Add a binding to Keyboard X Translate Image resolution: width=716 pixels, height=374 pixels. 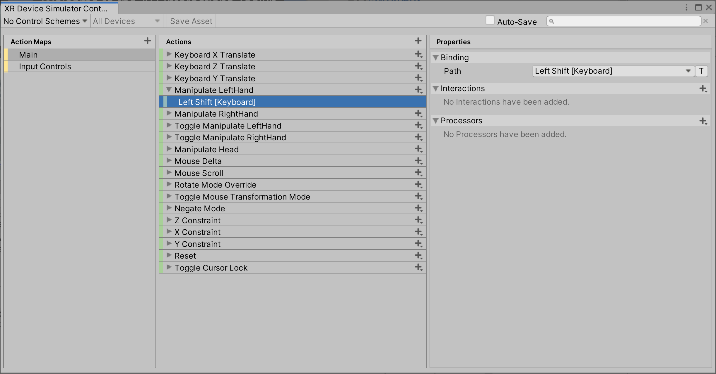[418, 54]
